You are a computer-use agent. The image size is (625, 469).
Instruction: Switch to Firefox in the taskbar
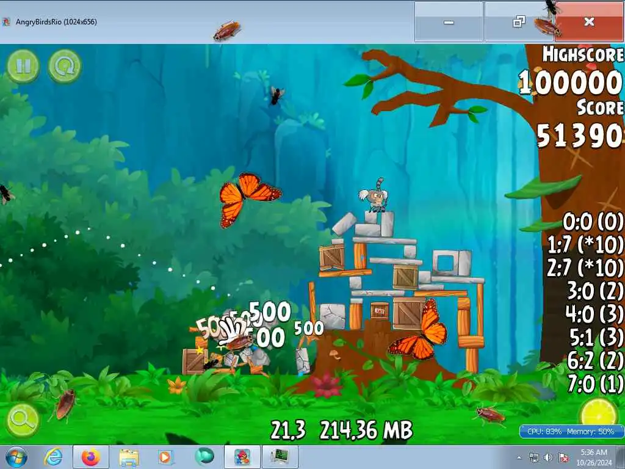91,457
